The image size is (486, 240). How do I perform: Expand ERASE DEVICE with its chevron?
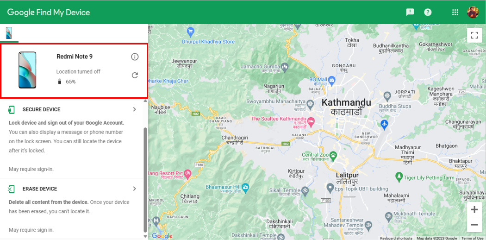point(135,189)
